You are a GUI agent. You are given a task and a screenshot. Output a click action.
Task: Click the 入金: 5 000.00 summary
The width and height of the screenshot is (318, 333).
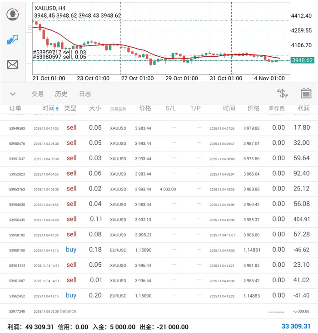pyautogui.click(x=114, y=327)
